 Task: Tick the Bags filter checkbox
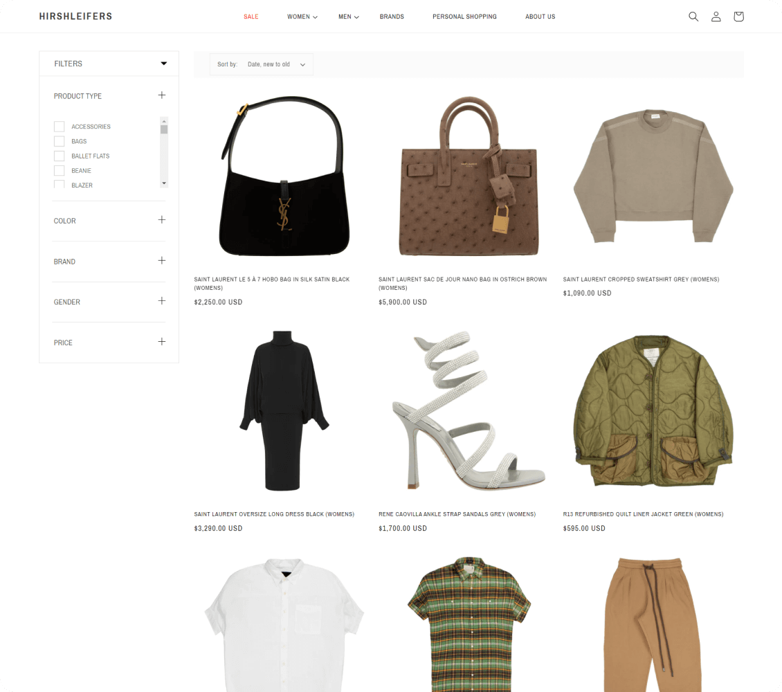tap(60, 141)
